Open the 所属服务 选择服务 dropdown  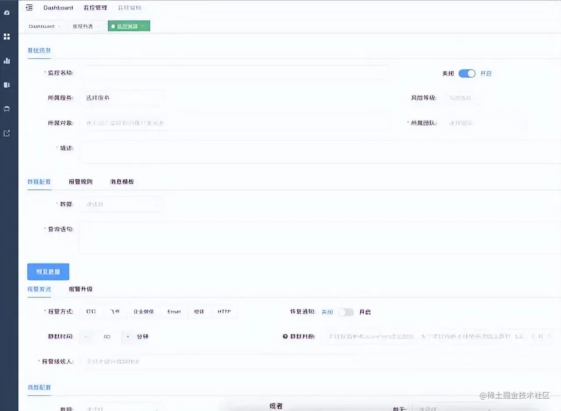121,98
